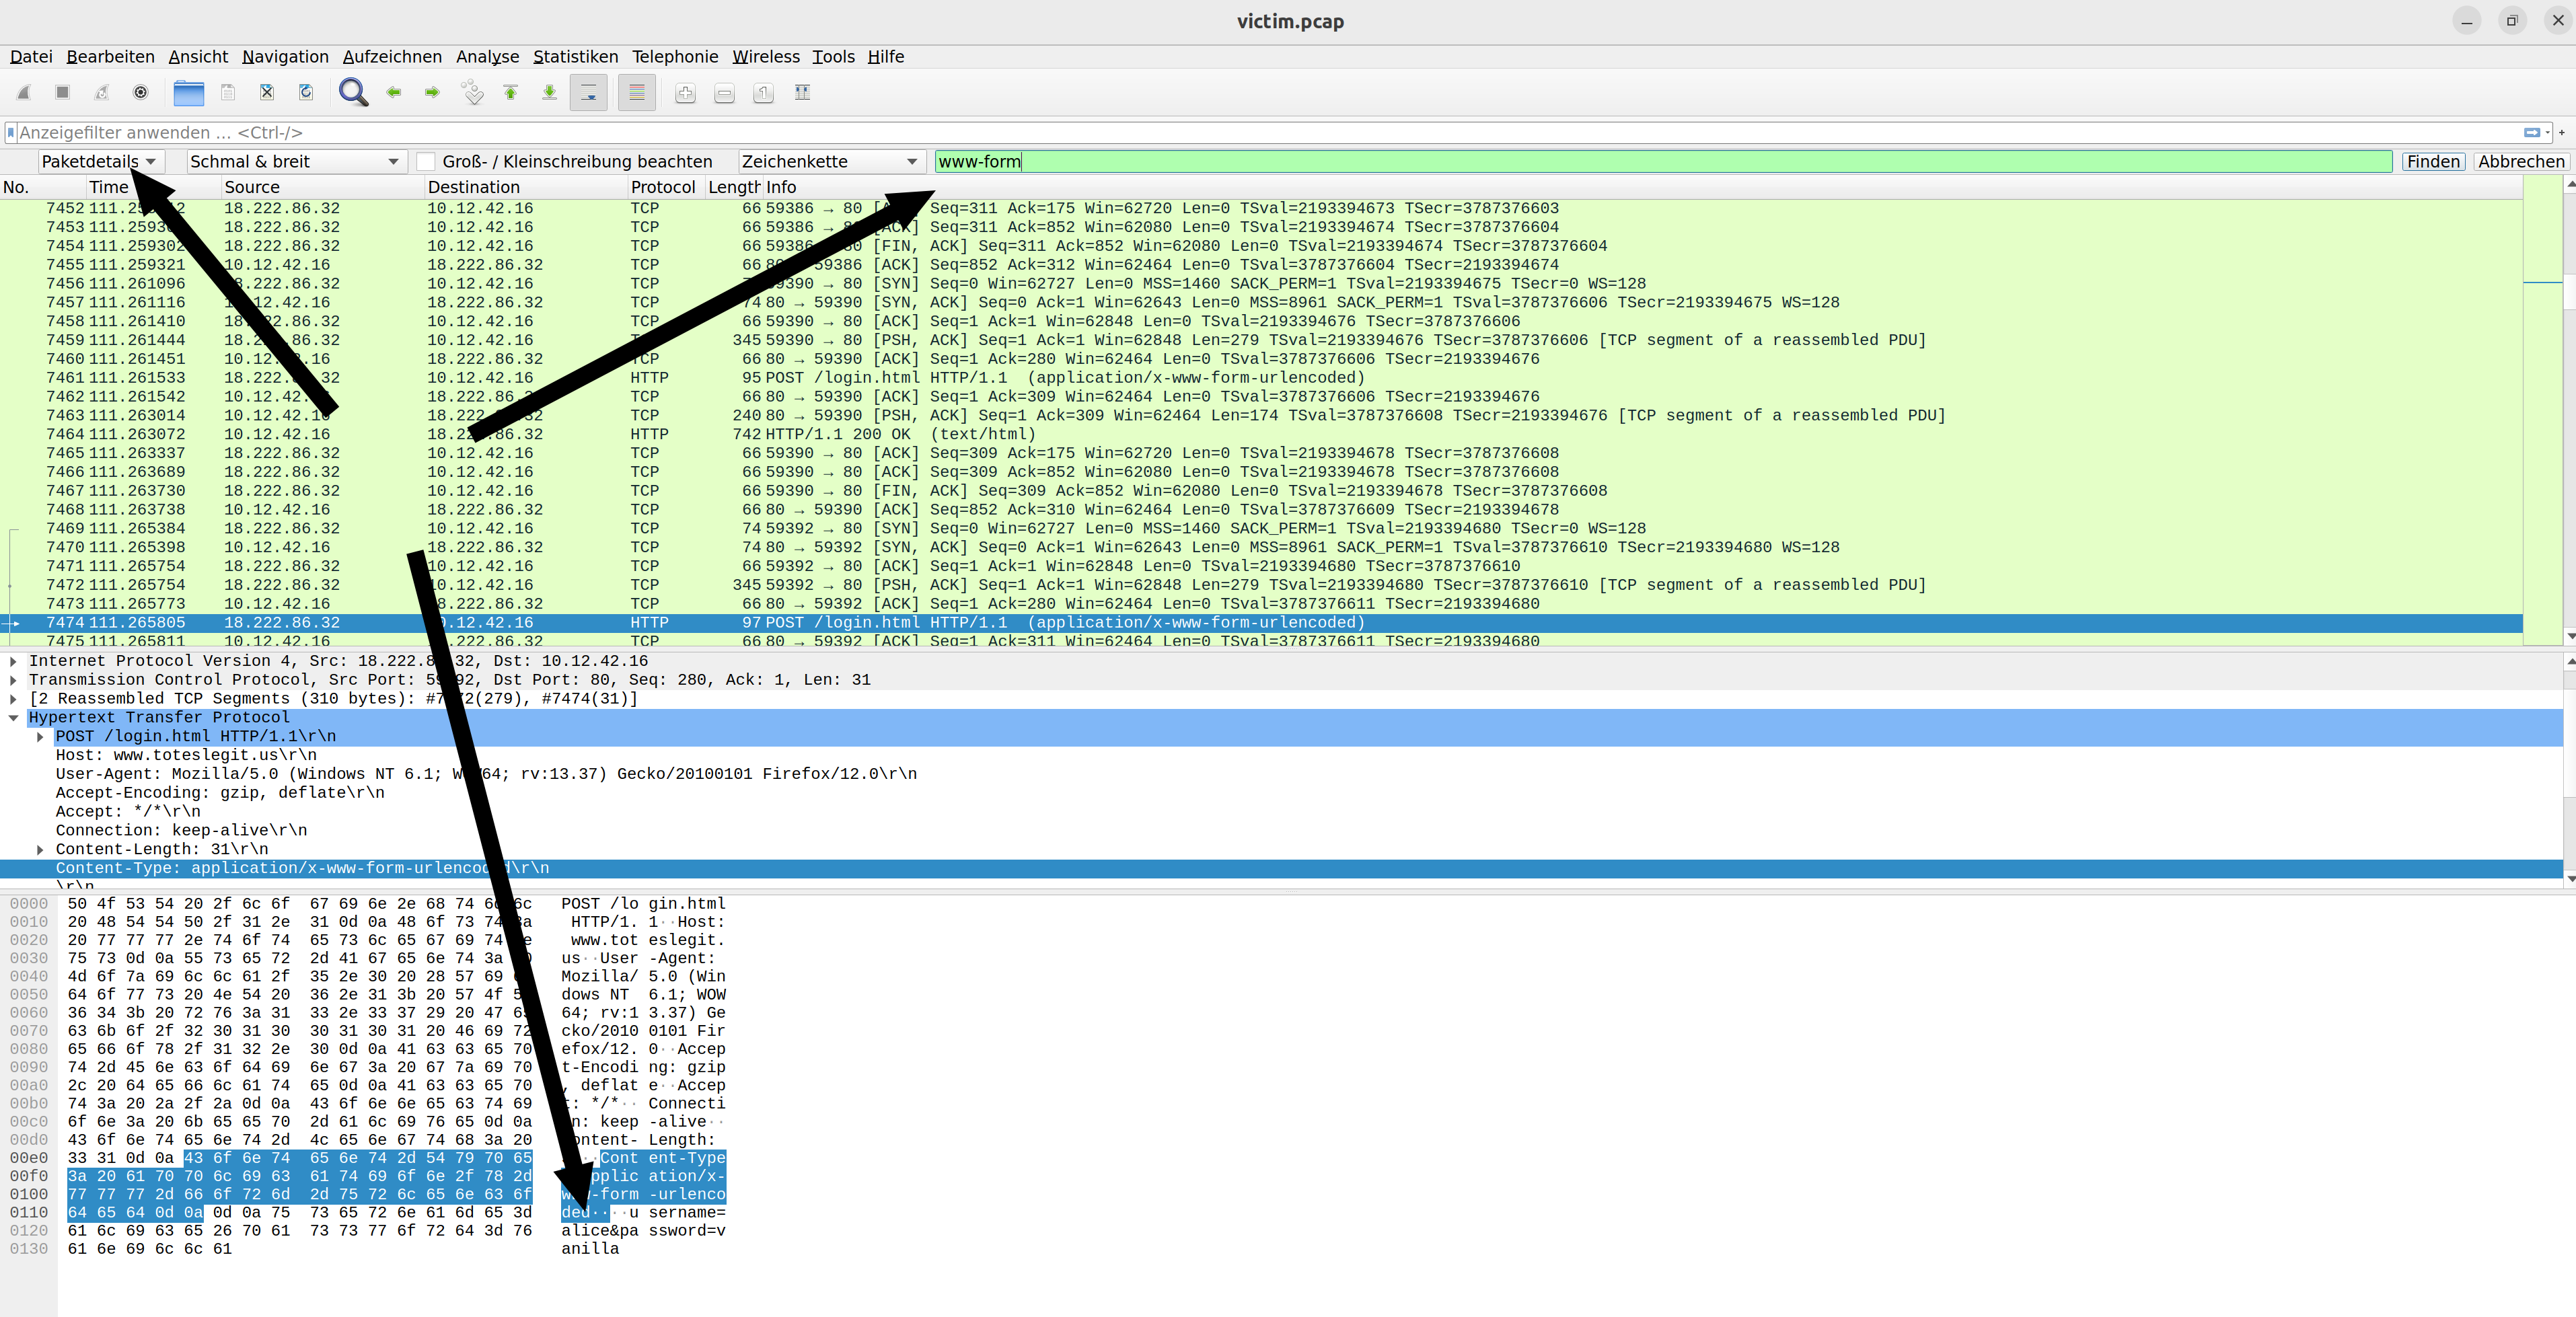Jump to last packet icon
2576x1317 pixels.
[549, 93]
